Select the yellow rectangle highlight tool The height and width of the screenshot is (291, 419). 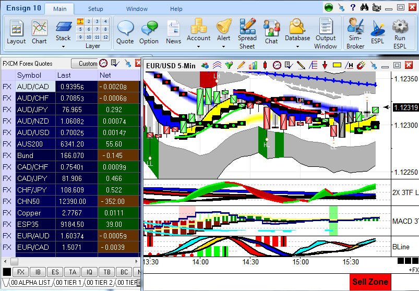(x=337, y=65)
